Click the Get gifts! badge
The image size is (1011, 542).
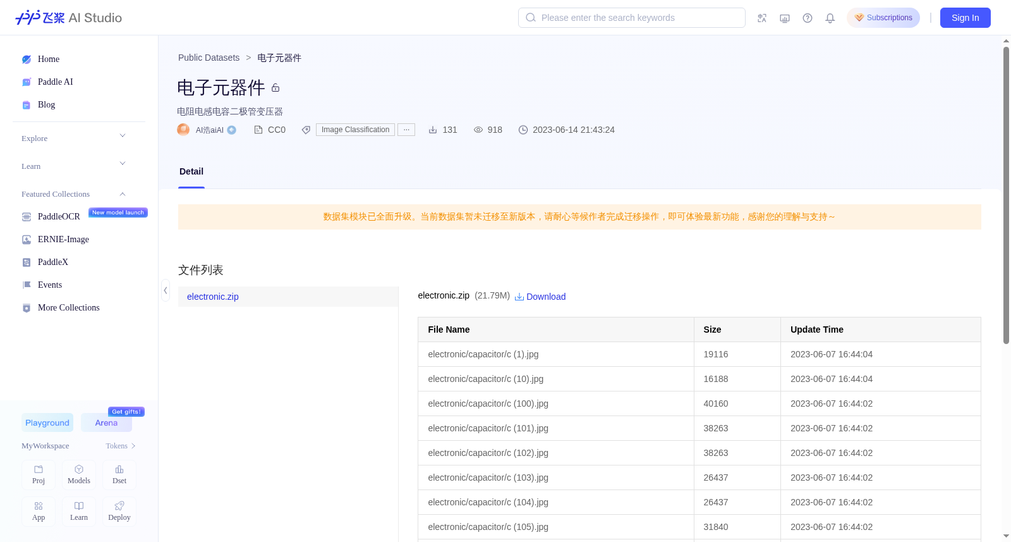coord(126,412)
